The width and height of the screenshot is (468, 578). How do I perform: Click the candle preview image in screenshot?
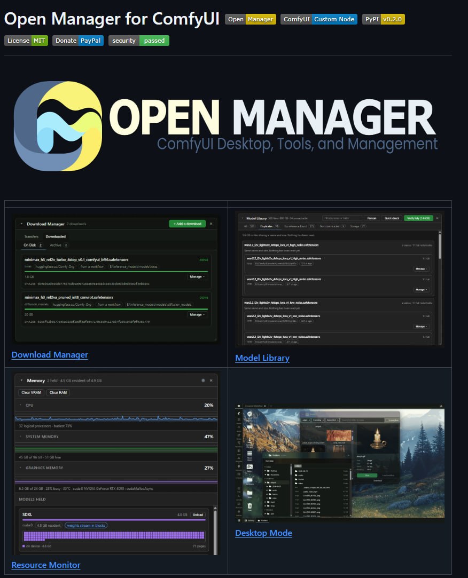pyautogui.click(x=377, y=438)
